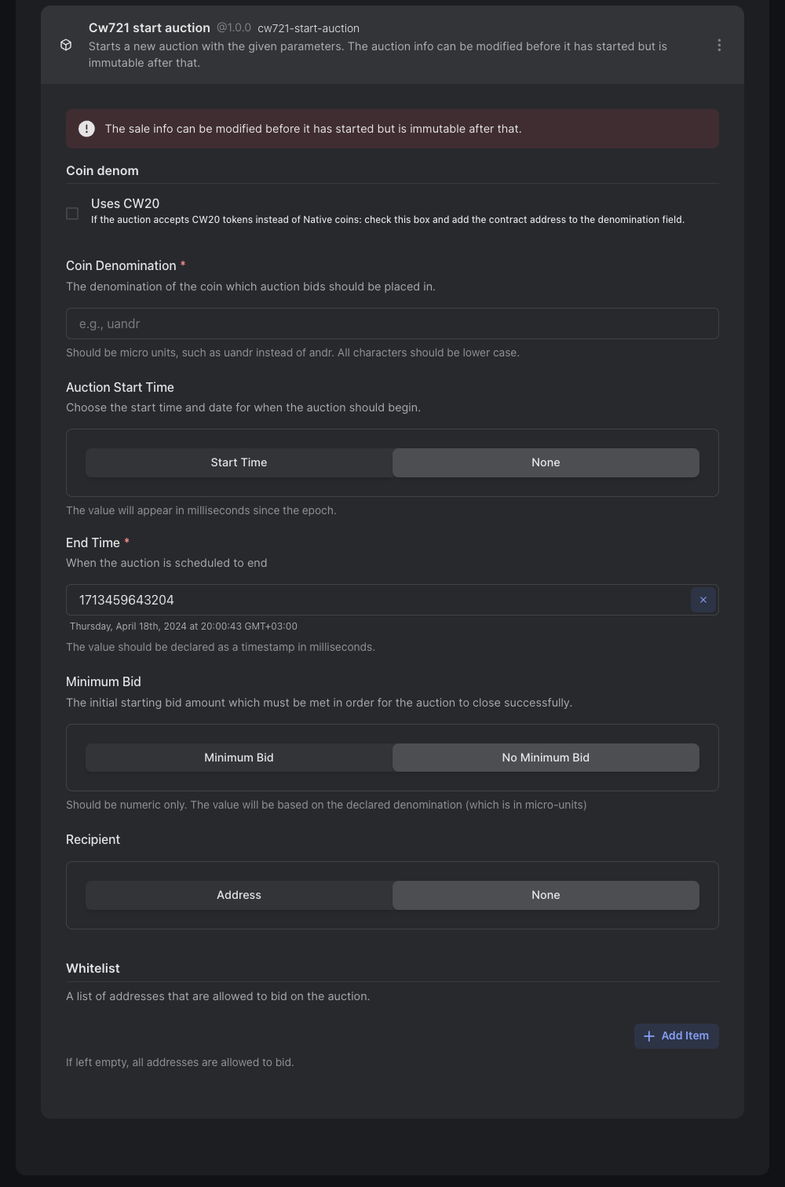The width and height of the screenshot is (785, 1187).
Task: Add an item to Whitelist
Action: pos(677,1036)
